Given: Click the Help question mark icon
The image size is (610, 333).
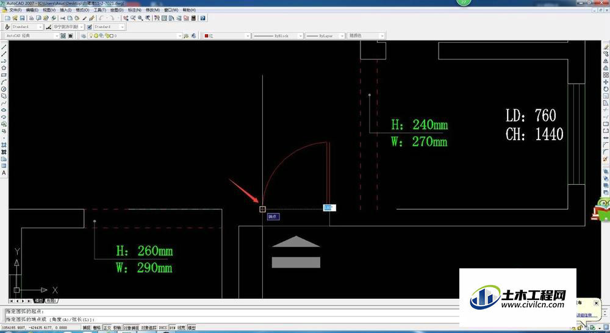Looking at the screenshot, I should tap(203, 18).
